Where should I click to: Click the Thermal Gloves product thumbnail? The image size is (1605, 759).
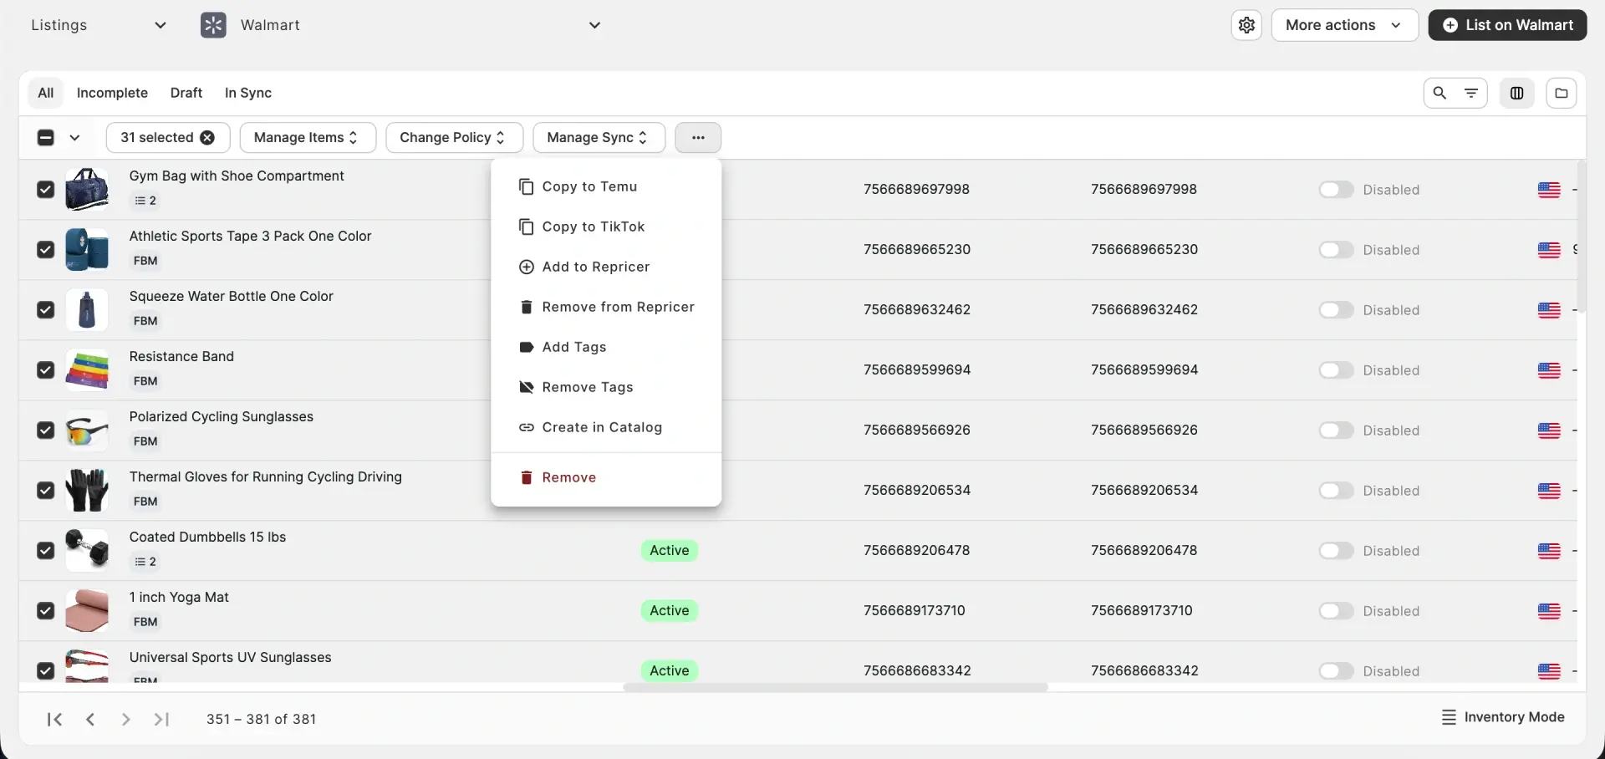87,490
